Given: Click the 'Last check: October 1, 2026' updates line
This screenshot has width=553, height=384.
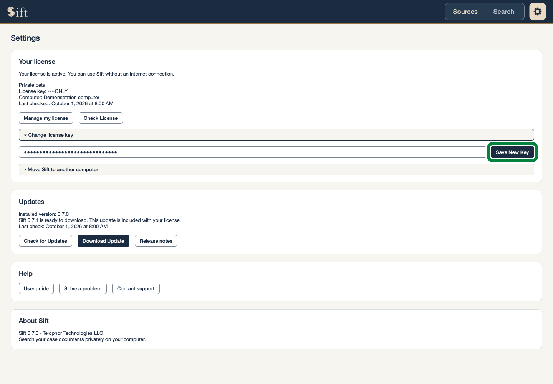Looking at the screenshot, I should pos(63,227).
